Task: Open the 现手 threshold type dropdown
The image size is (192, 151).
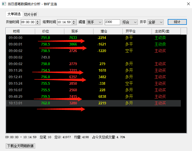Action: click(x=94, y=22)
